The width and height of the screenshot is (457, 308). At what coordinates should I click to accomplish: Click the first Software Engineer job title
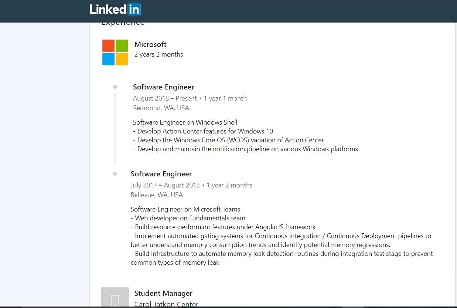point(163,87)
